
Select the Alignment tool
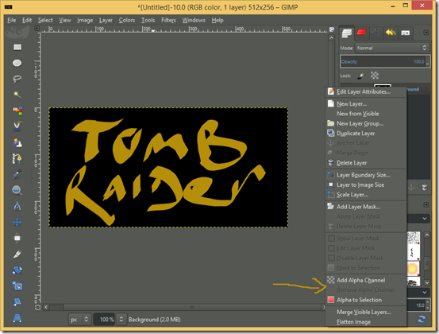(x=17, y=238)
